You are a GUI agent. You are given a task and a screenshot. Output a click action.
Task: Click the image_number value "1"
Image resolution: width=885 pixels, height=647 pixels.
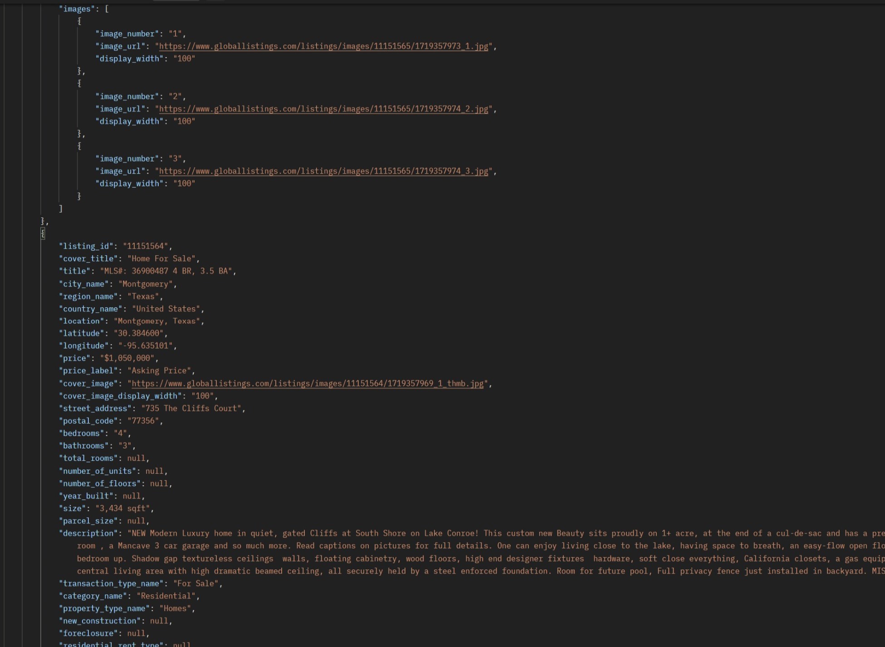coord(175,34)
